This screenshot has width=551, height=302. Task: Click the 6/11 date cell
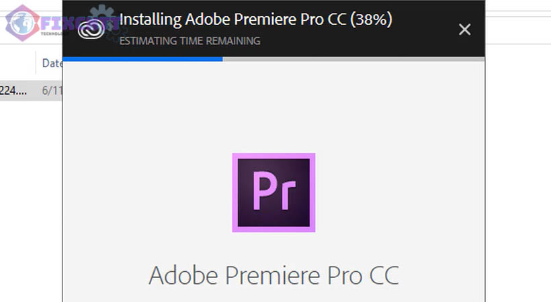pos(52,90)
